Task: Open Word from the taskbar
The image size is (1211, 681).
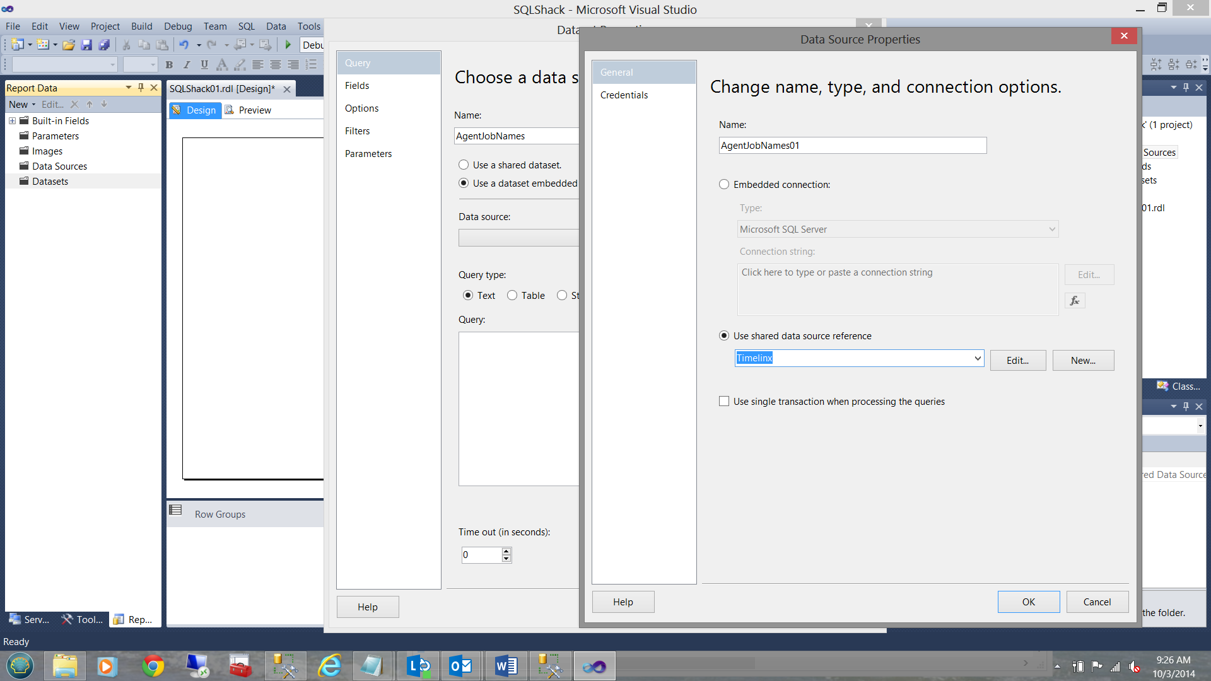Action: coord(506,666)
